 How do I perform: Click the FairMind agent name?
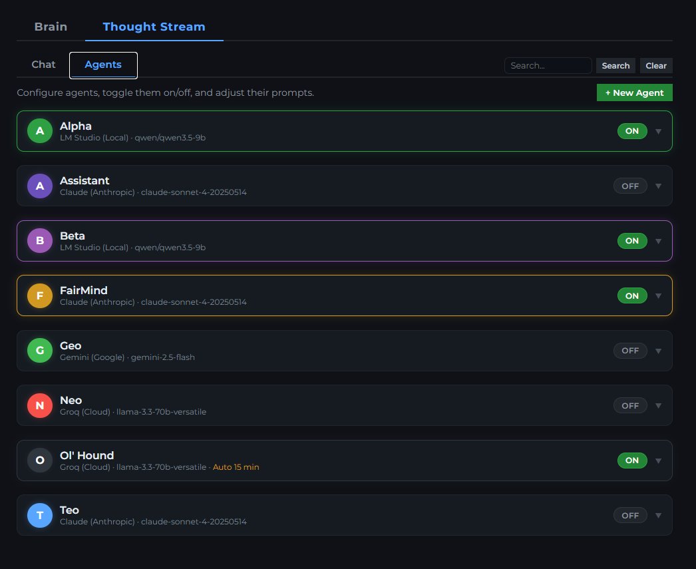click(83, 290)
